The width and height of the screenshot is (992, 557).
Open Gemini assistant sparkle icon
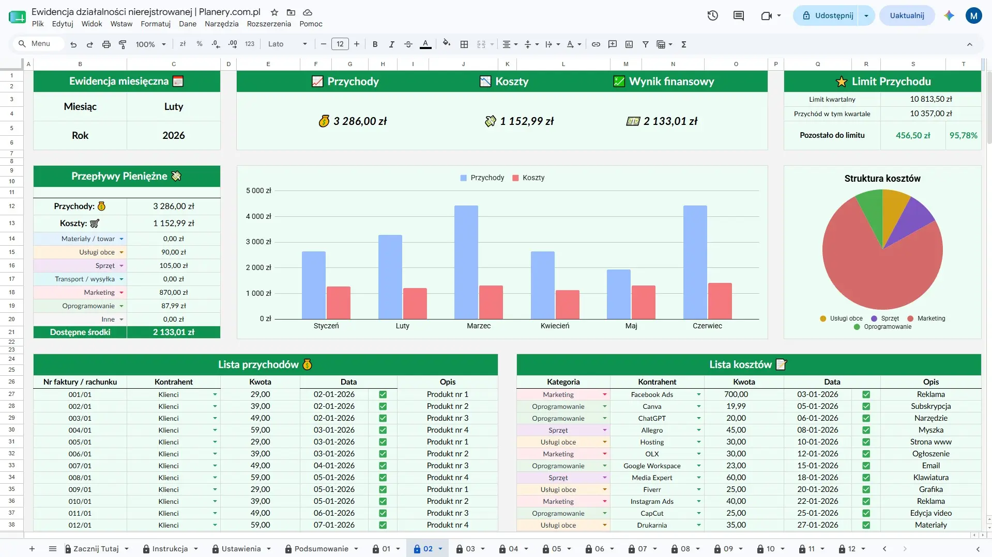949,15
